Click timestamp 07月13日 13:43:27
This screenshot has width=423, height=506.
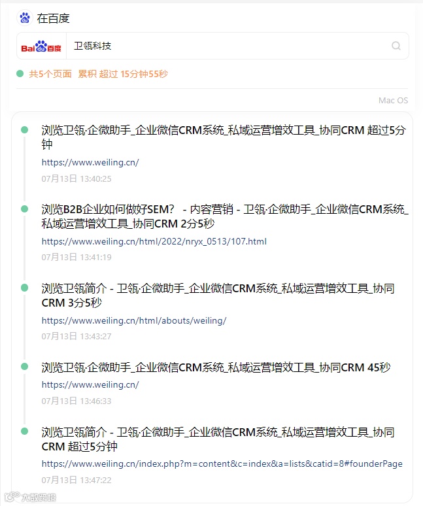[x=76, y=336]
